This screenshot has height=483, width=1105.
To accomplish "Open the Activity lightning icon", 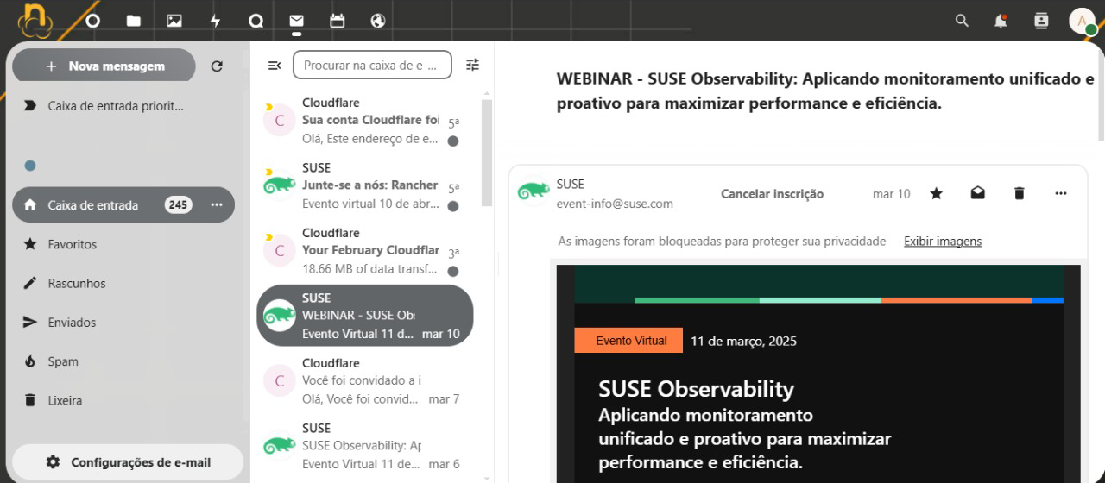I will click(x=215, y=21).
